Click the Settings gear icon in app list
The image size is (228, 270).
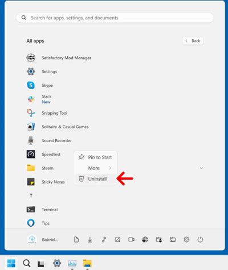click(31, 71)
